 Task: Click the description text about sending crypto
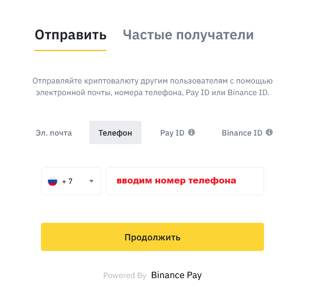pyautogui.click(x=152, y=87)
